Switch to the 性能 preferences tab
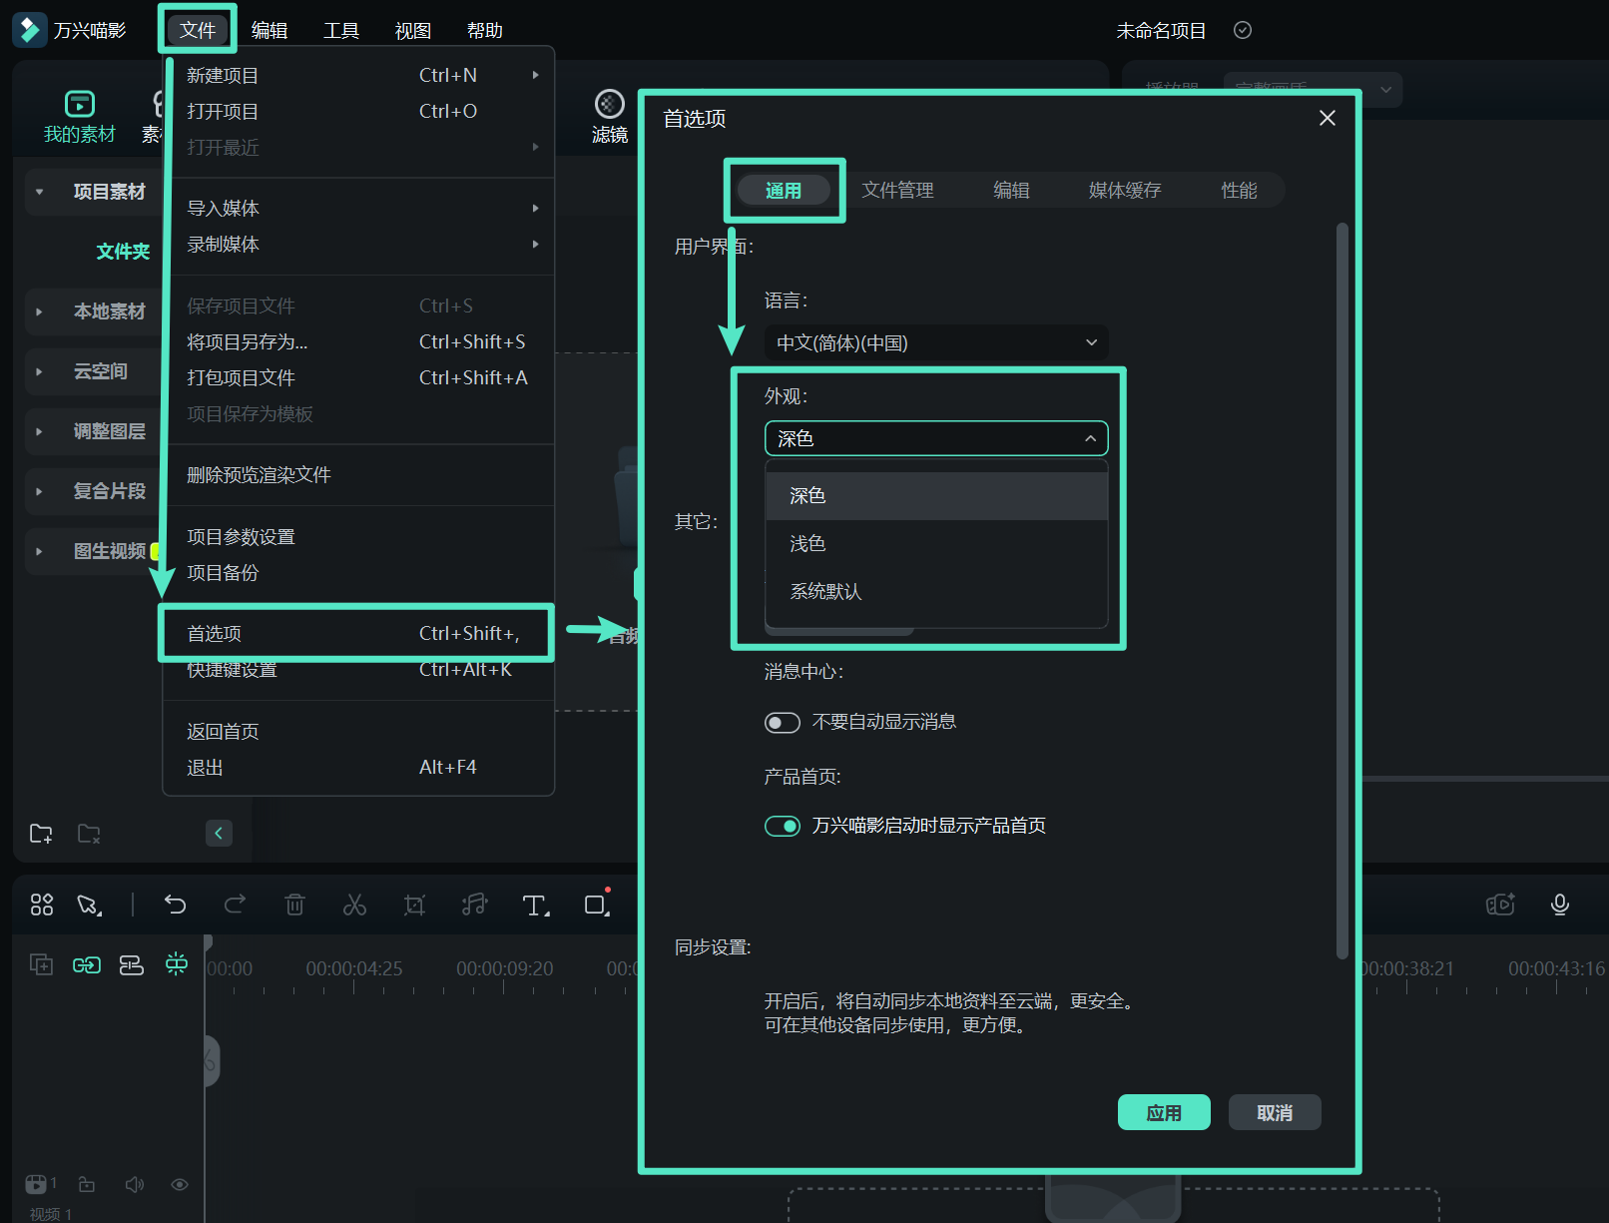The height and width of the screenshot is (1223, 1609). (1239, 190)
